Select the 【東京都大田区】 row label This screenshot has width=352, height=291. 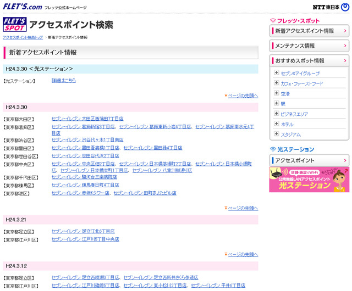point(19,119)
